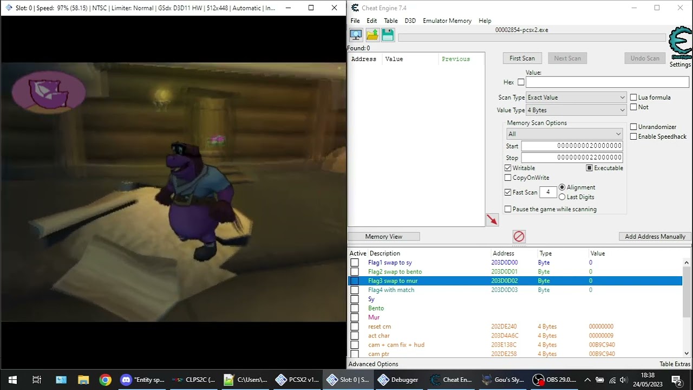Open the D3D menu
This screenshot has width=693, height=390.
(410, 21)
